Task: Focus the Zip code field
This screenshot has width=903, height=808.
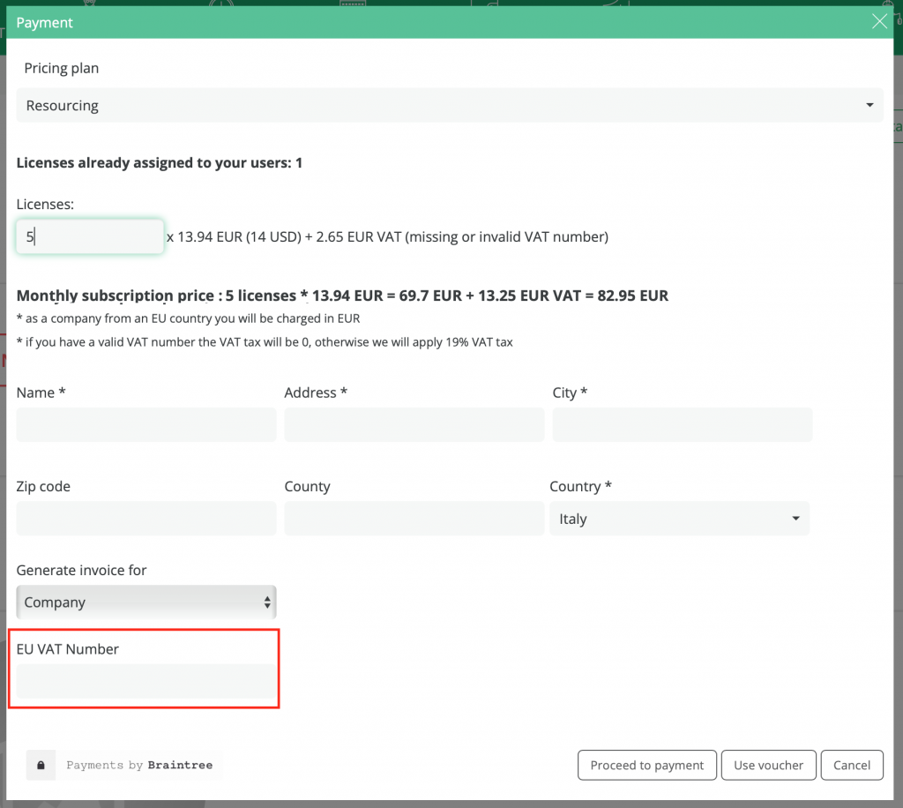Action: (146, 519)
